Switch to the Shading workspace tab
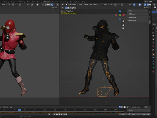Image resolution: width=157 pixels, height=118 pixels. (x=39, y=2)
